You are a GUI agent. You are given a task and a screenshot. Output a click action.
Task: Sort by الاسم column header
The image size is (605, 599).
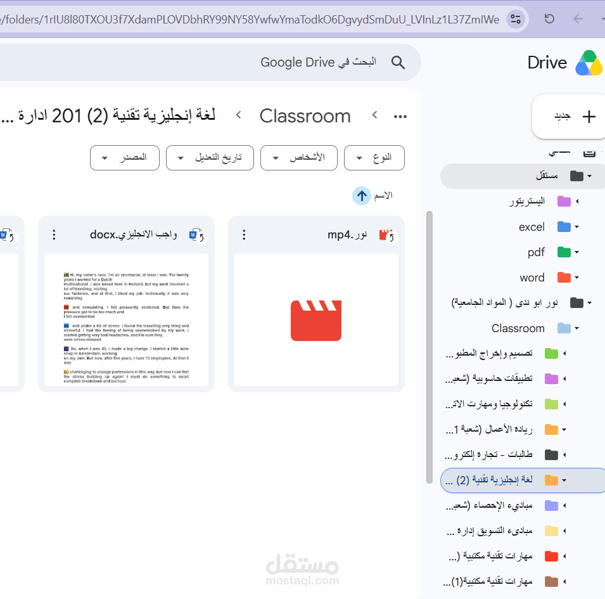383,196
